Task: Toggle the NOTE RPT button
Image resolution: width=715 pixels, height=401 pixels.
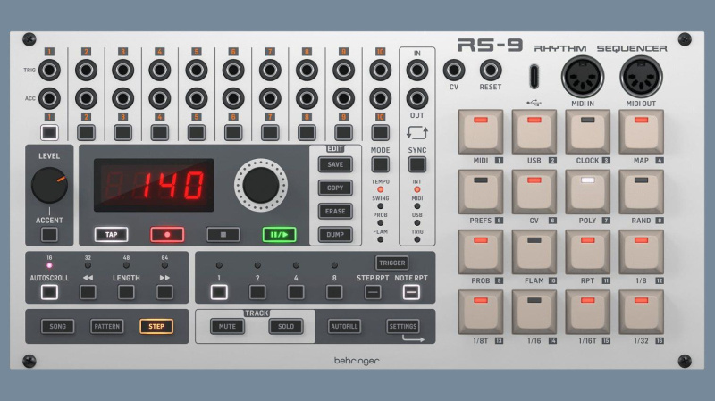Action: [411, 292]
